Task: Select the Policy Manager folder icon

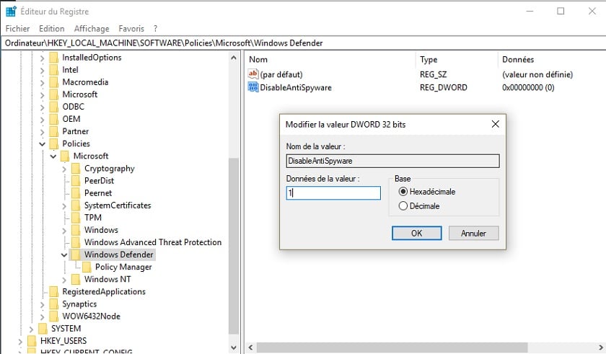Action: (x=87, y=267)
